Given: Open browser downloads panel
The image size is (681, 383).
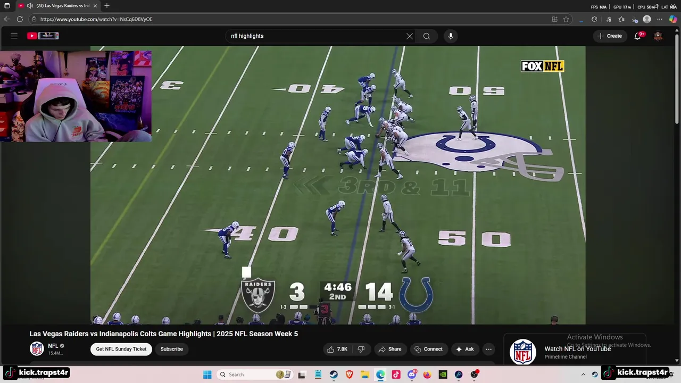Looking at the screenshot, I should tap(634, 19).
